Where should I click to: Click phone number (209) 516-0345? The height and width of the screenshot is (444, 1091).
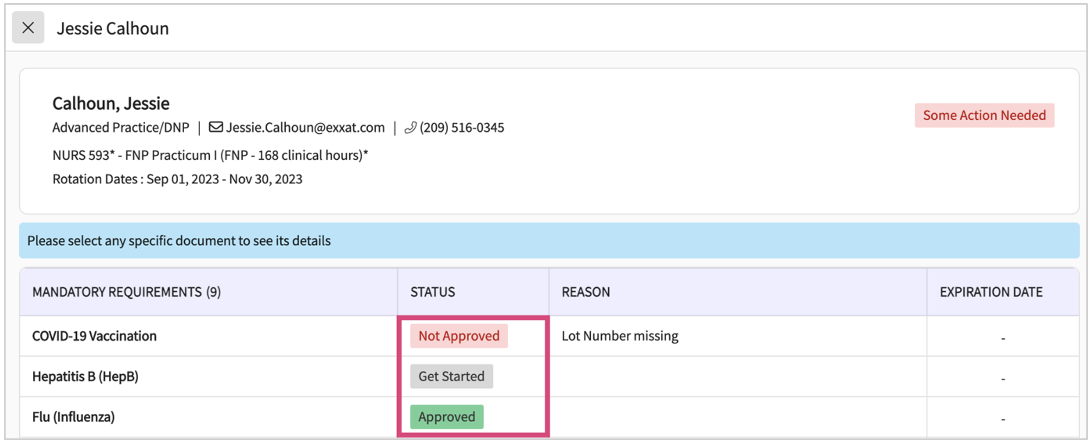coord(462,127)
